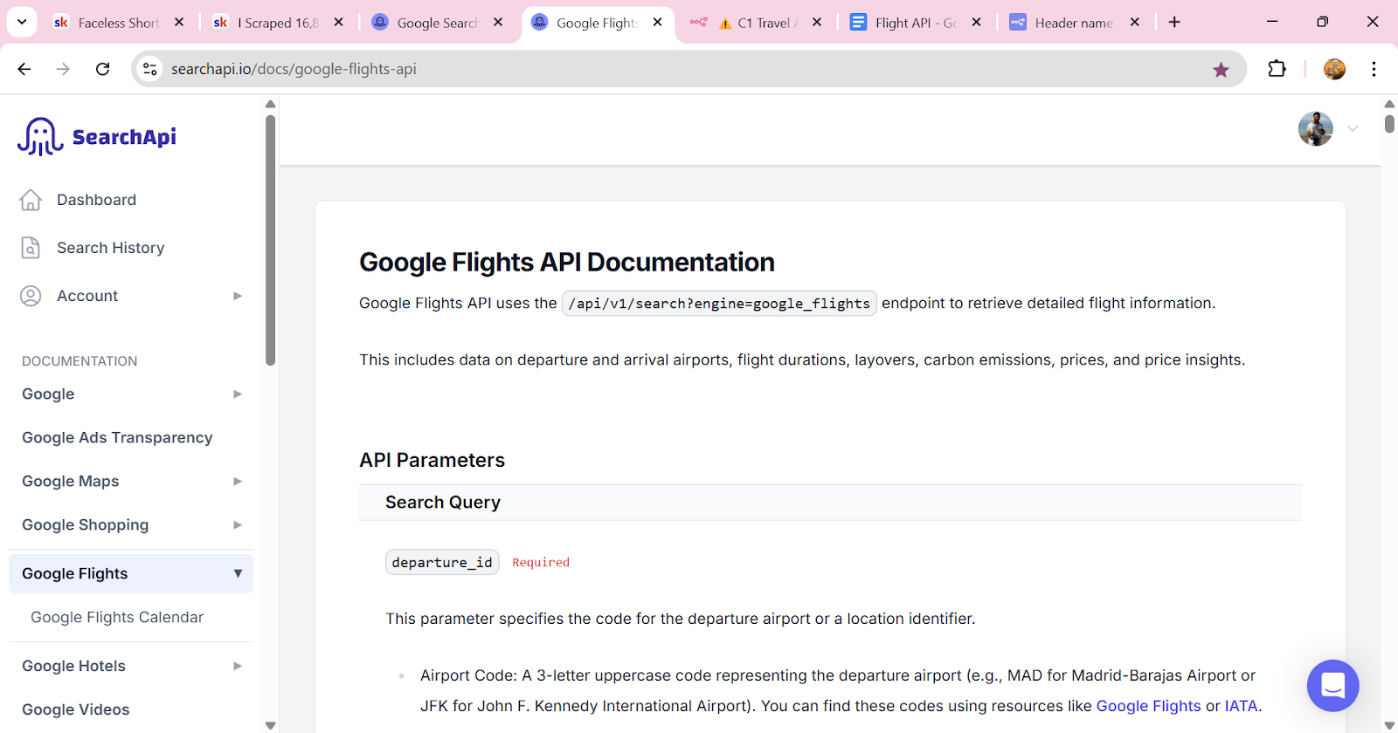Expand the Google documentation section arrow
Viewport: 1398px width, 733px height.
coord(238,394)
